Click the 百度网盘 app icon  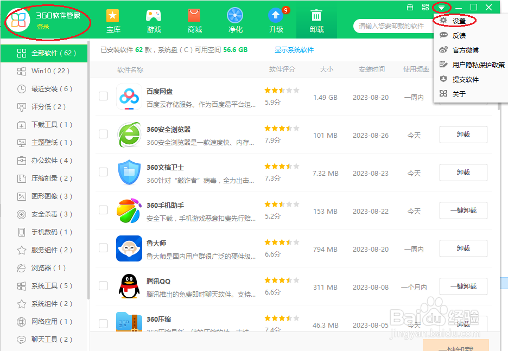pyautogui.click(x=129, y=97)
